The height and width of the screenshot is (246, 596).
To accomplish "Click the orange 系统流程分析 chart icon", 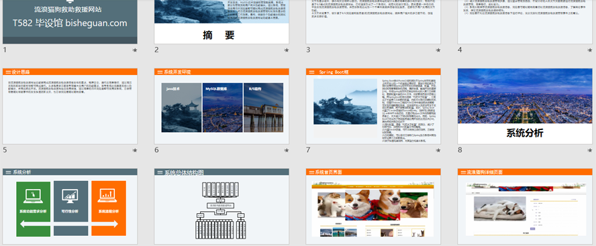I will pyautogui.click(x=108, y=196).
